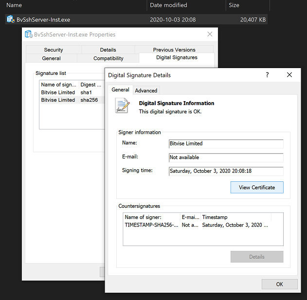This screenshot has width=307, height=300.
Task: Sort Explorer list by Date modified column
Action: click(x=186, y=5)
